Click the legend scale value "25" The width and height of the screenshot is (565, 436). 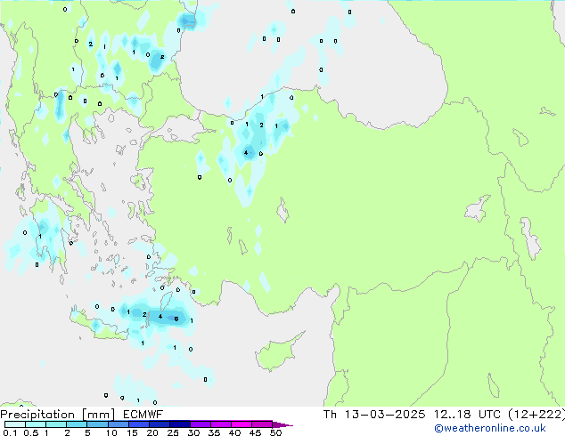(x=173, y=432)
